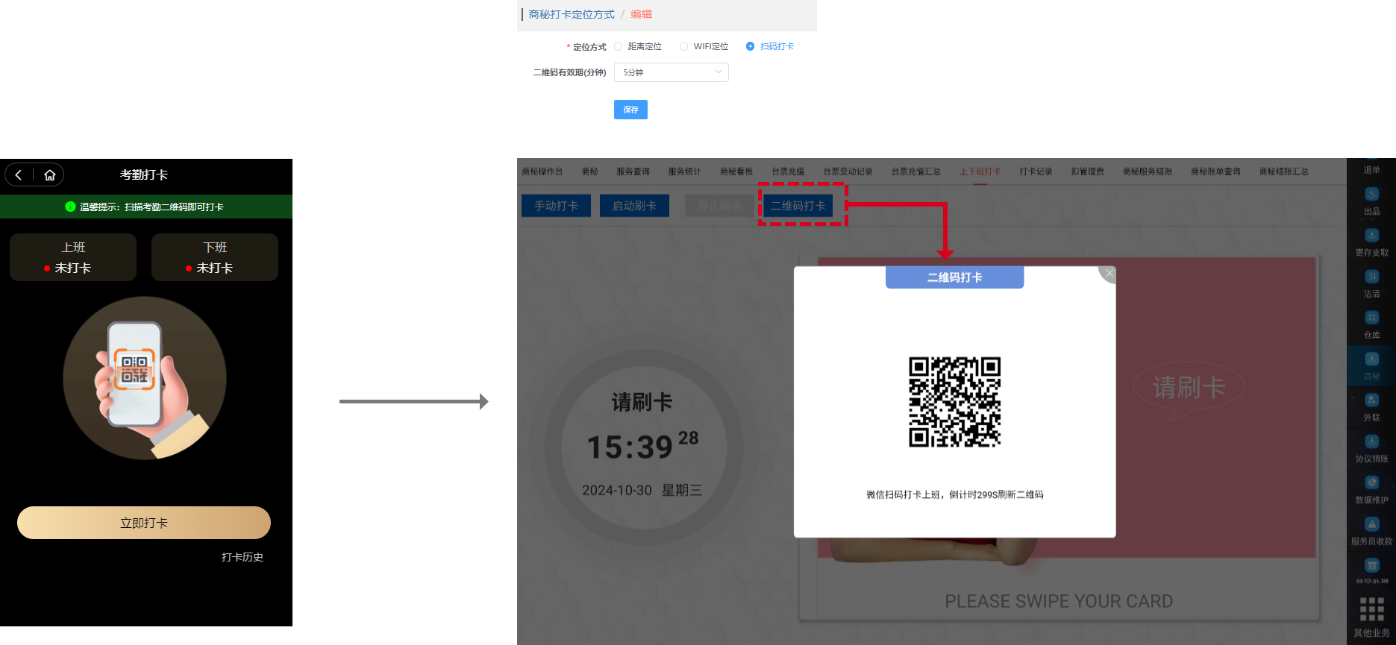Switch to the 服务统计 tab

click(684, 172)
